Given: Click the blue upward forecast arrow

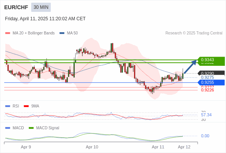Looking at the screenshot, I should 190,67.
